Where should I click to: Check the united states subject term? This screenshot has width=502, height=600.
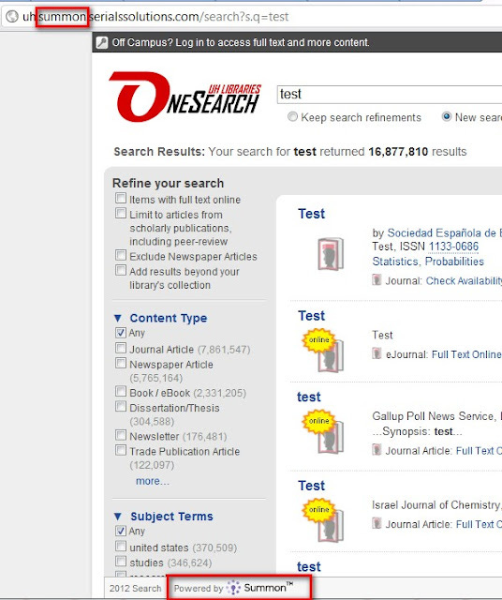pyautogui.click(x=121, y=546)
